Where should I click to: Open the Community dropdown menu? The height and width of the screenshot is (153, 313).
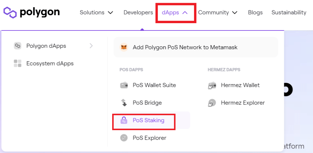pos(218,12)
